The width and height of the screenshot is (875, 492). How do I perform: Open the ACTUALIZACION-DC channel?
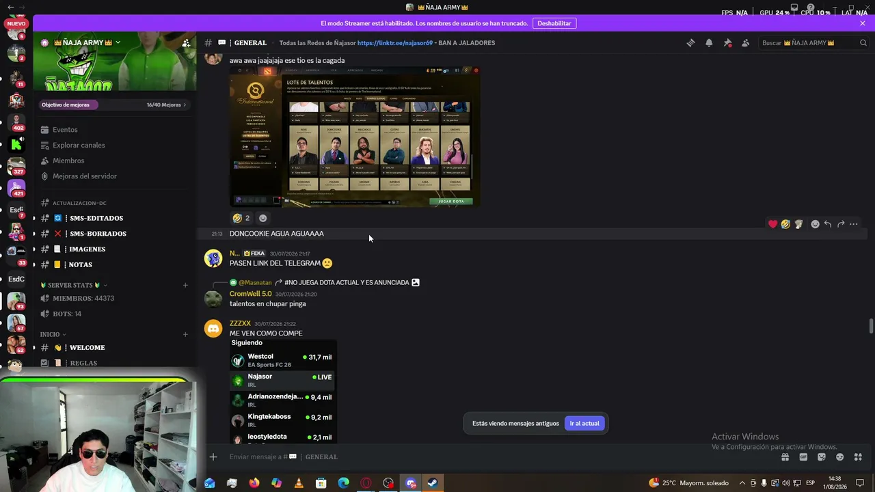tap(115, 203)
